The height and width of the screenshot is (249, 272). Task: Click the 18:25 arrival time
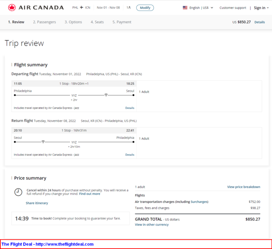[x=130, y=84]
